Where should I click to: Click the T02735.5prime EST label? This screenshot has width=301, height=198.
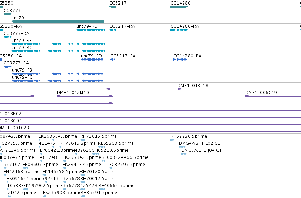[16, 143]
